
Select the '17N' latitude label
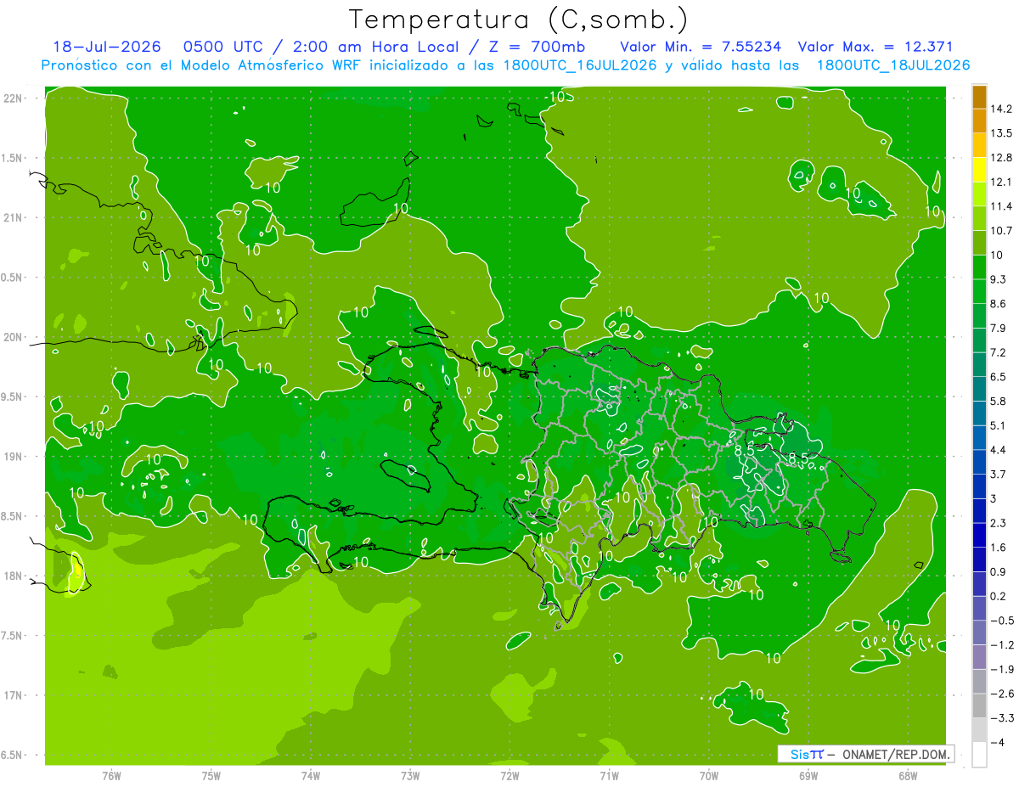[x=14, y=696]
